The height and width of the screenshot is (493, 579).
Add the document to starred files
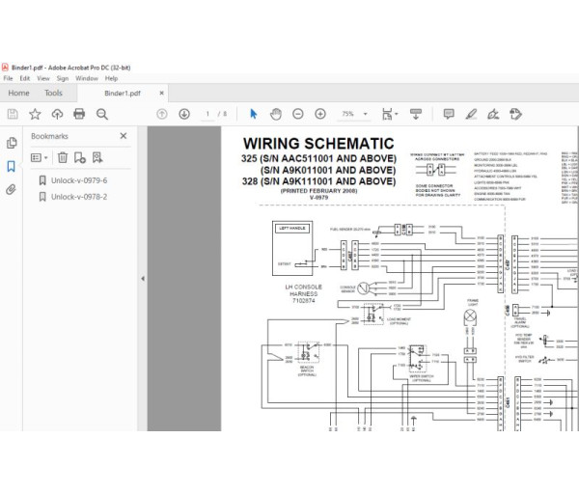pos(35,114)
